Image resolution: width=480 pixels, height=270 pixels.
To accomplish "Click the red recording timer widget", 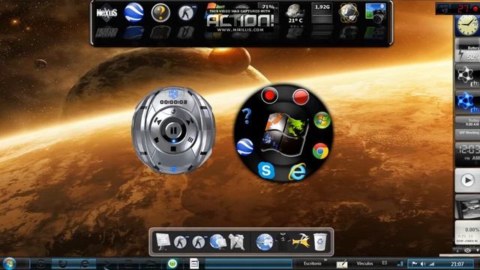I will 457,8.
